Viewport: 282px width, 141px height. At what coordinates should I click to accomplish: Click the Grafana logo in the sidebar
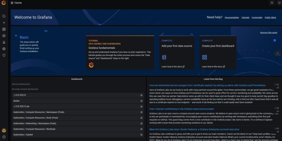pyautogui.click(x=4, y=3)
